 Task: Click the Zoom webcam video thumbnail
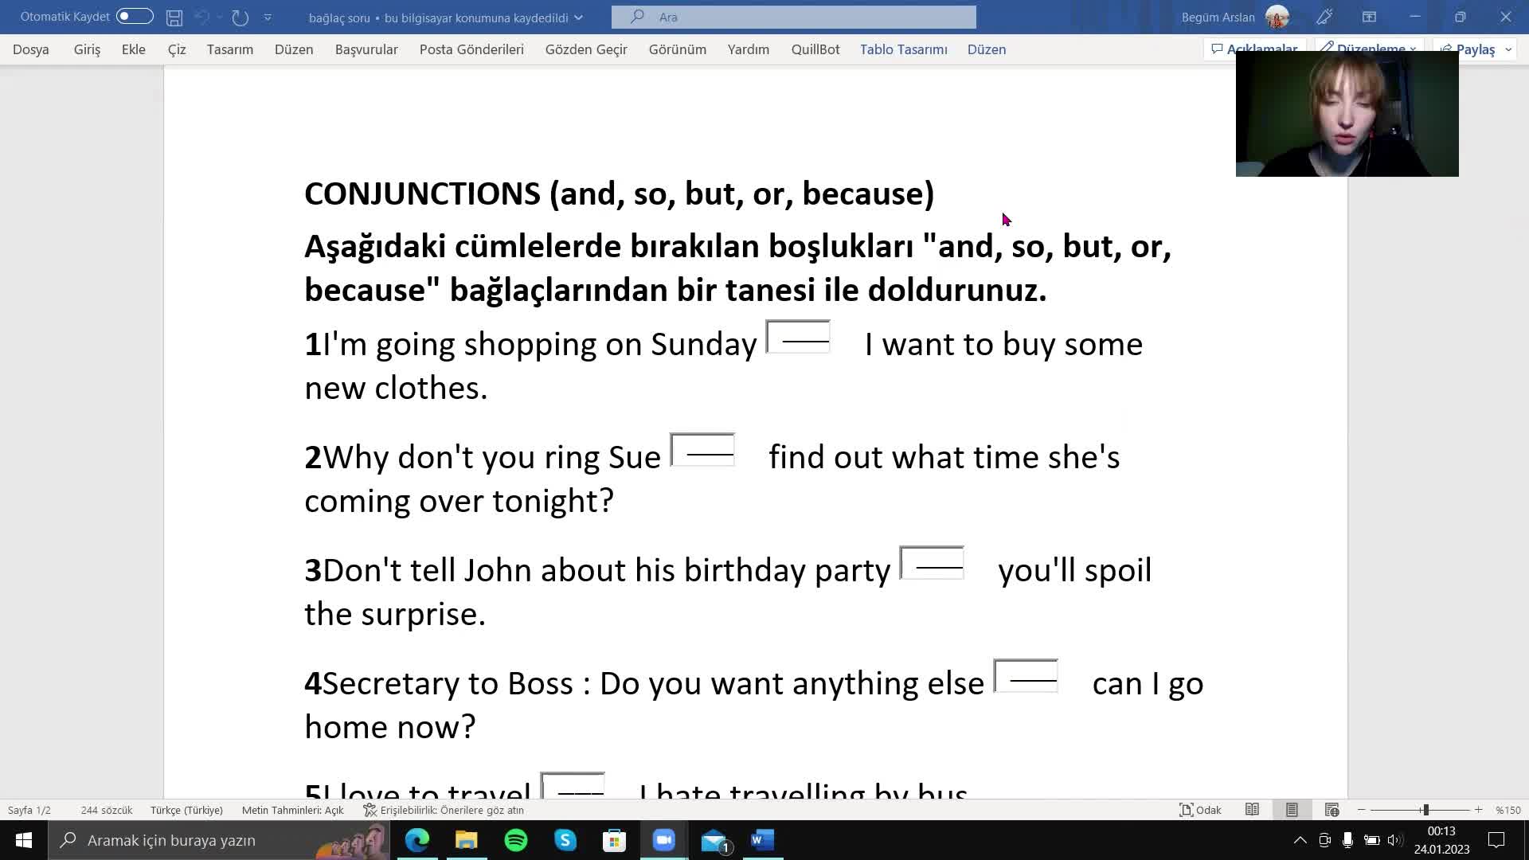1347,114
